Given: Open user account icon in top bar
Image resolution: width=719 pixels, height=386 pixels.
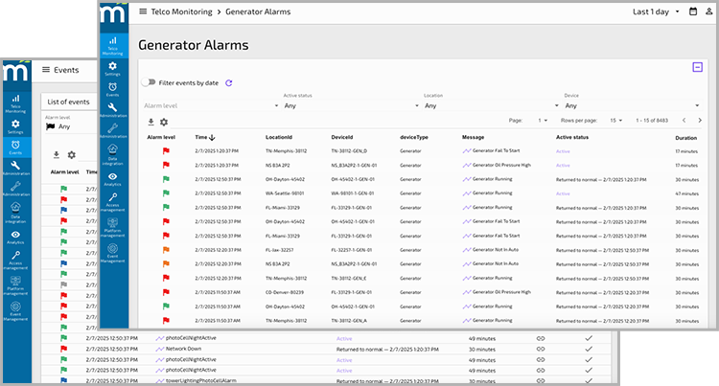Looking at the screenshot, I should [x=708, y=11].
